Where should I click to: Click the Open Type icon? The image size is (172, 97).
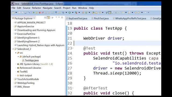coord(93,13)
